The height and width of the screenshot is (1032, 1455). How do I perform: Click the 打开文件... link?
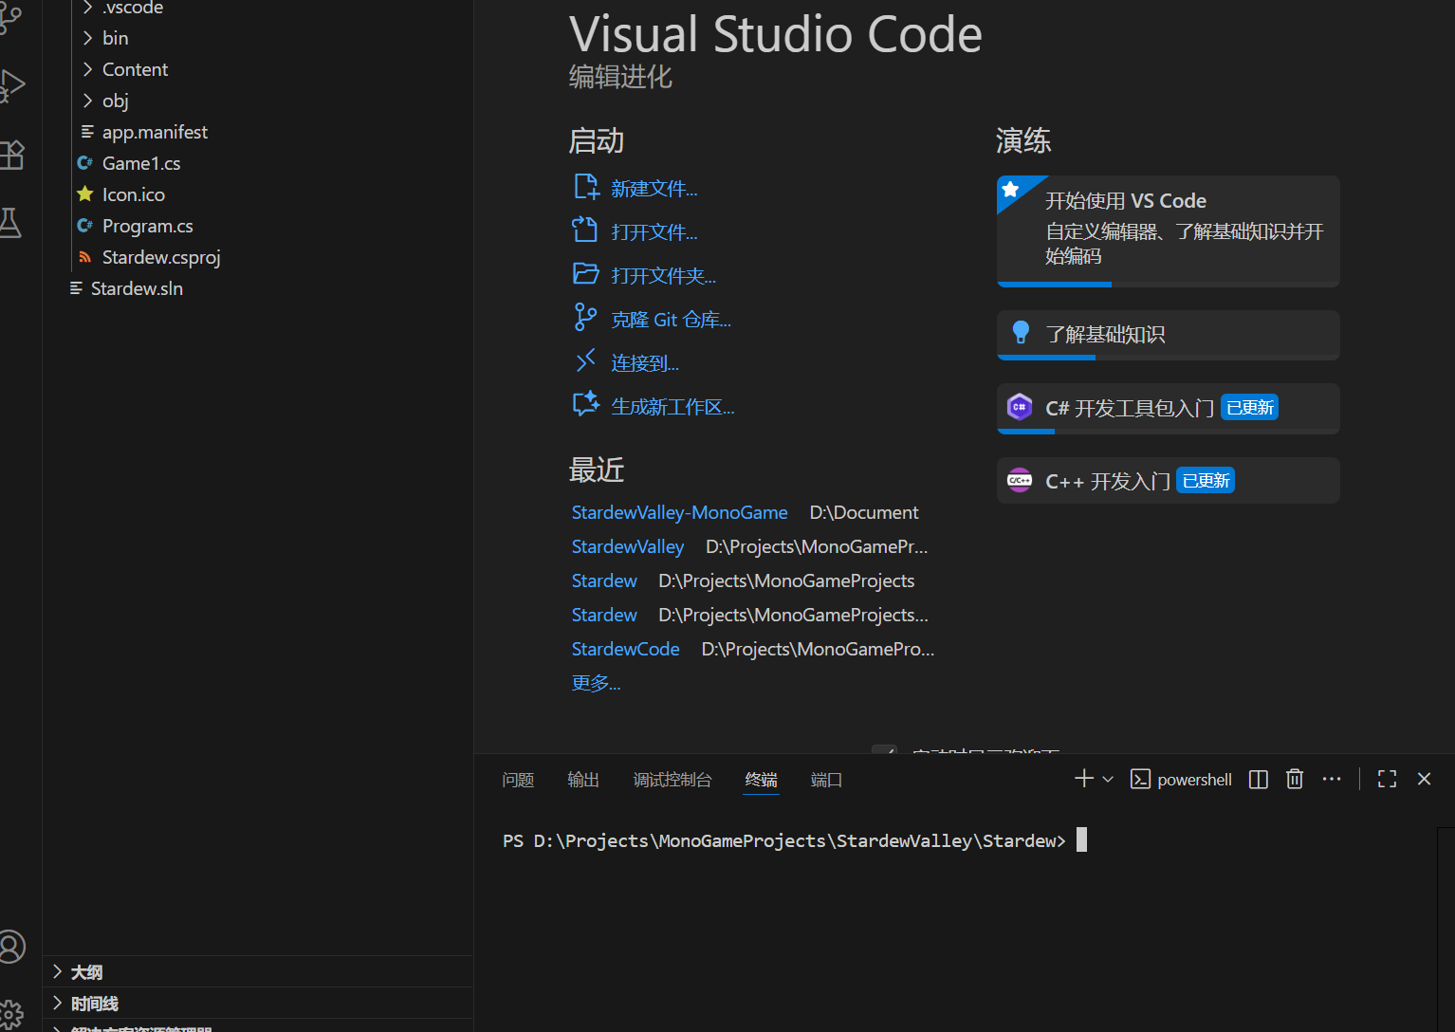click(654, 232)
